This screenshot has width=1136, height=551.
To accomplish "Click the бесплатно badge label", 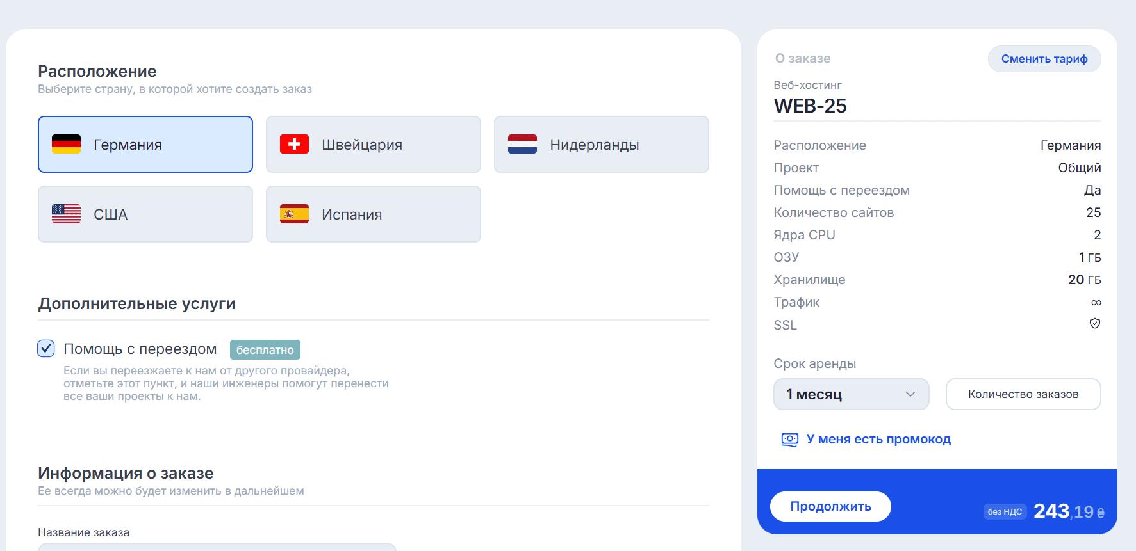I will tap(265, 350).
